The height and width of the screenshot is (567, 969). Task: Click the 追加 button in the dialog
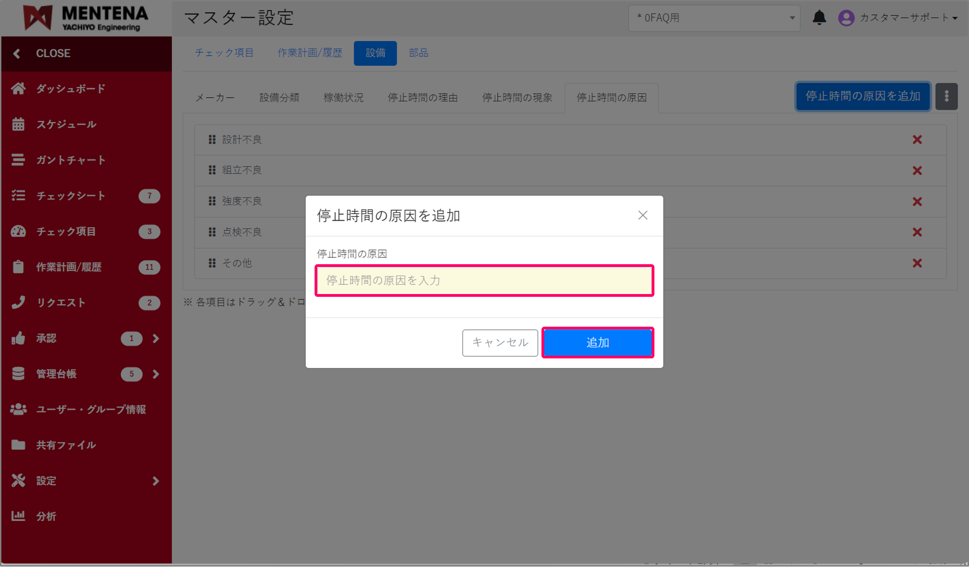click(597, 342)
